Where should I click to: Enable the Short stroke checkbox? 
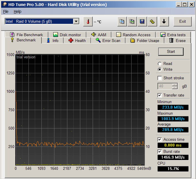(160, 78)
